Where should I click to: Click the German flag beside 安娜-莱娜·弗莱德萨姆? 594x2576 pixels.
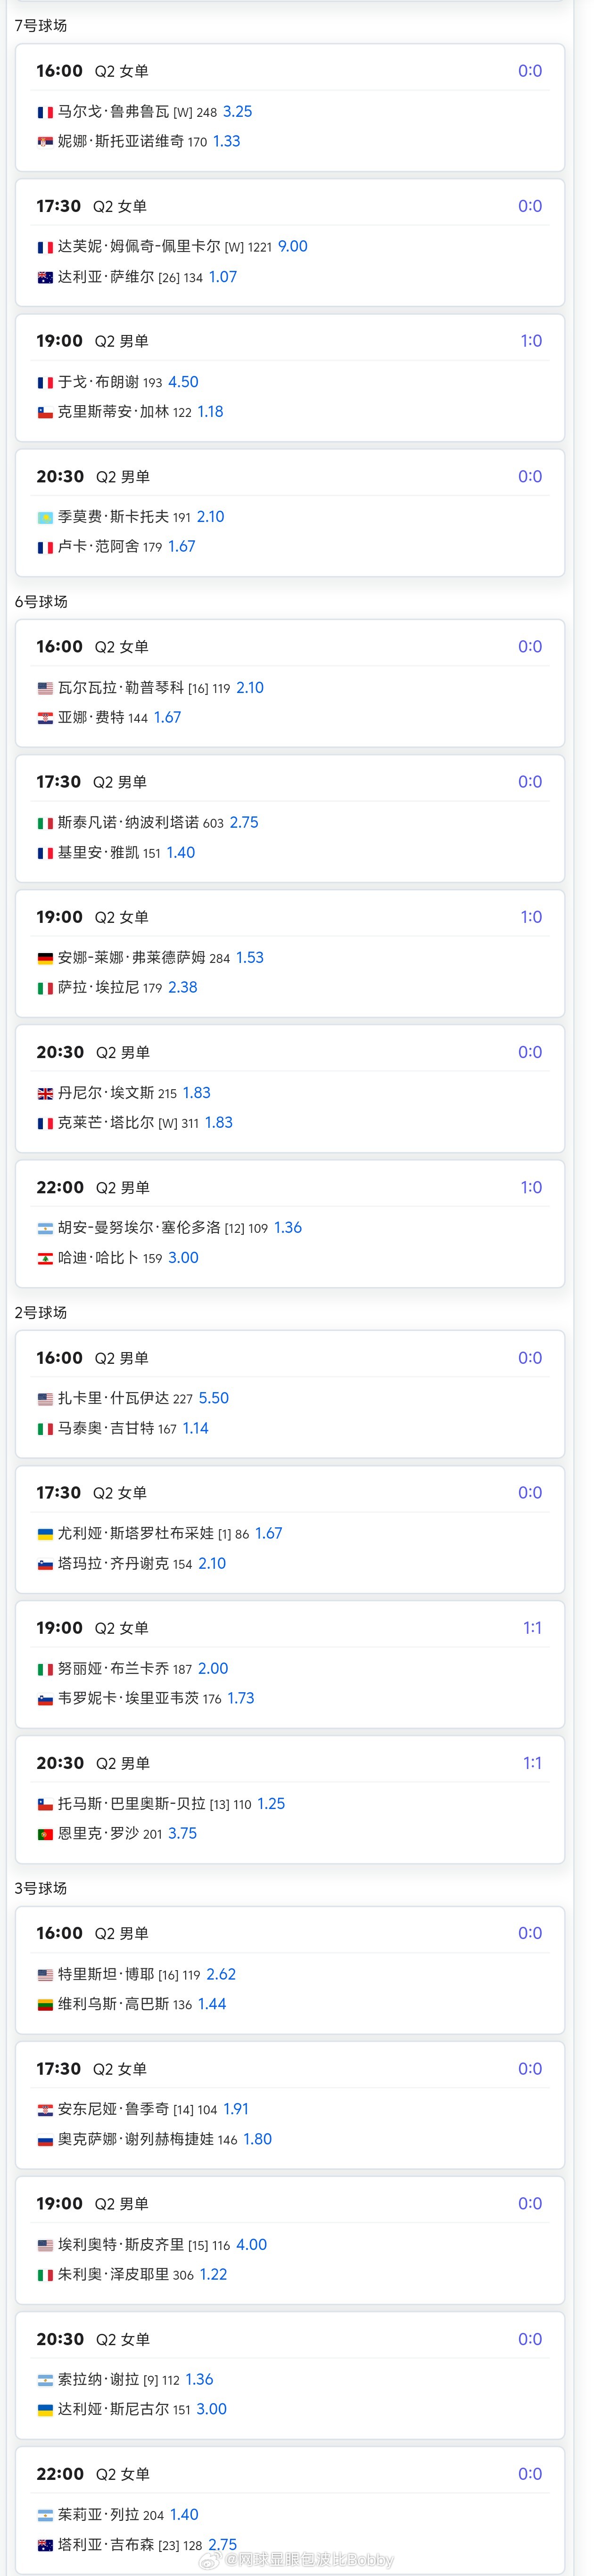[x=45, y=958]
